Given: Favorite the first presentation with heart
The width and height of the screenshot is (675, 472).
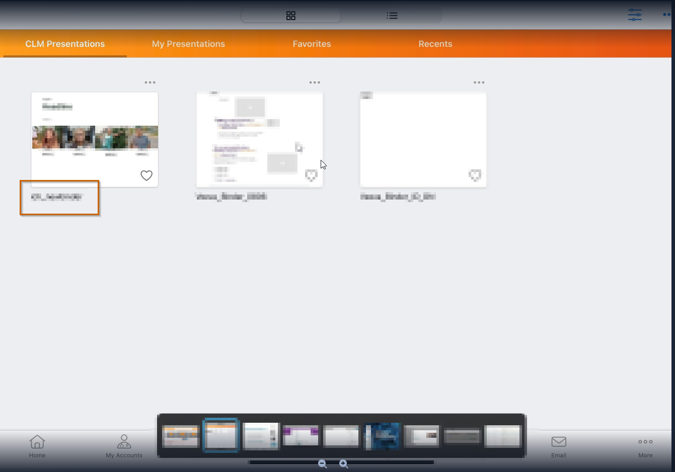Looking at the screenshot, I should pyautogui.click(x=146, y=175).
